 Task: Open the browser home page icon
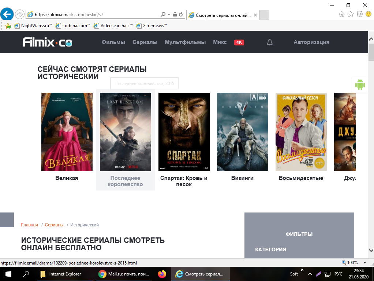[342, 14]
